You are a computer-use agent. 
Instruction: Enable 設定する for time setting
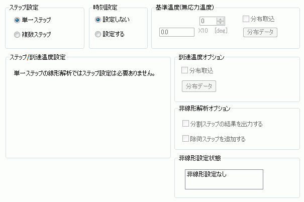tap(98, 34)
